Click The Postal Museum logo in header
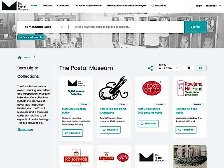 (x=15, y=6)
